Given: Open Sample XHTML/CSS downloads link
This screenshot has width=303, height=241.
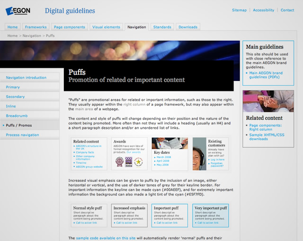Looking at the screenshot, I should [x=267, y=137].
